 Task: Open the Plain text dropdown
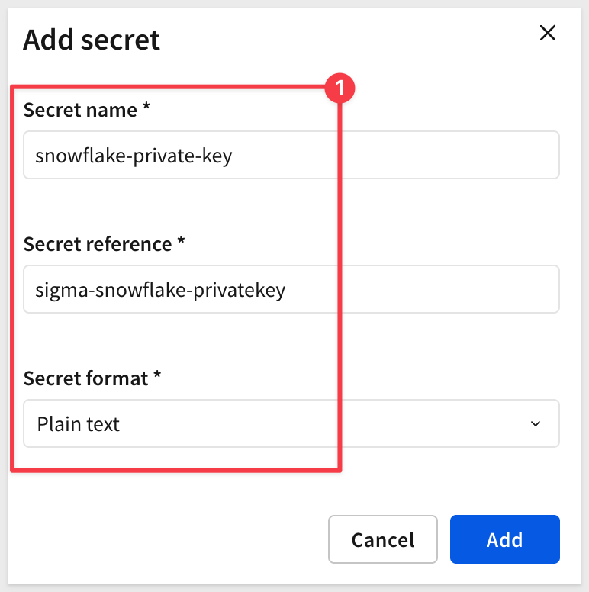(x=291, y=423)
